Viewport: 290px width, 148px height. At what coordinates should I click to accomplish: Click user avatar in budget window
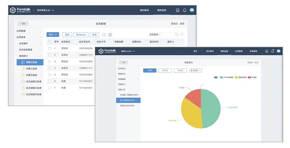coord(278,51)
